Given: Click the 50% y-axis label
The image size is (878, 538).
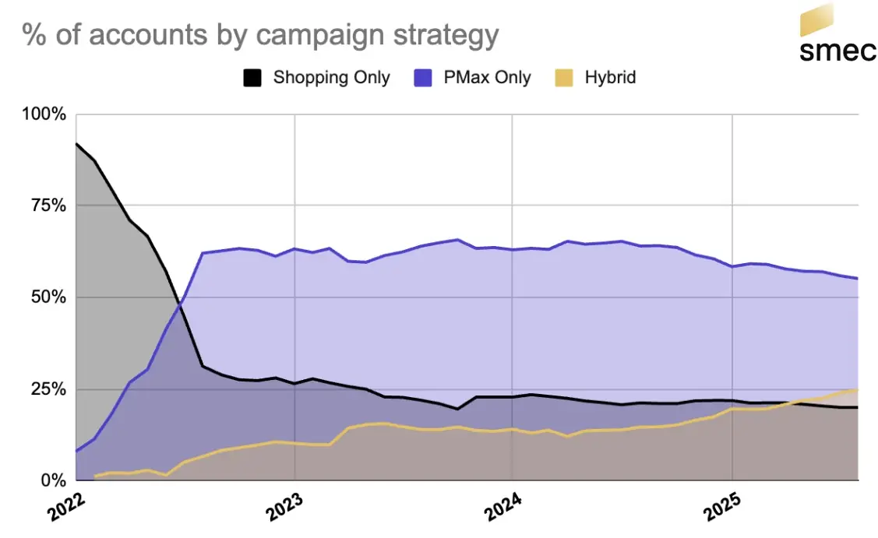Looking at the screenshot, I should [49, 297].
